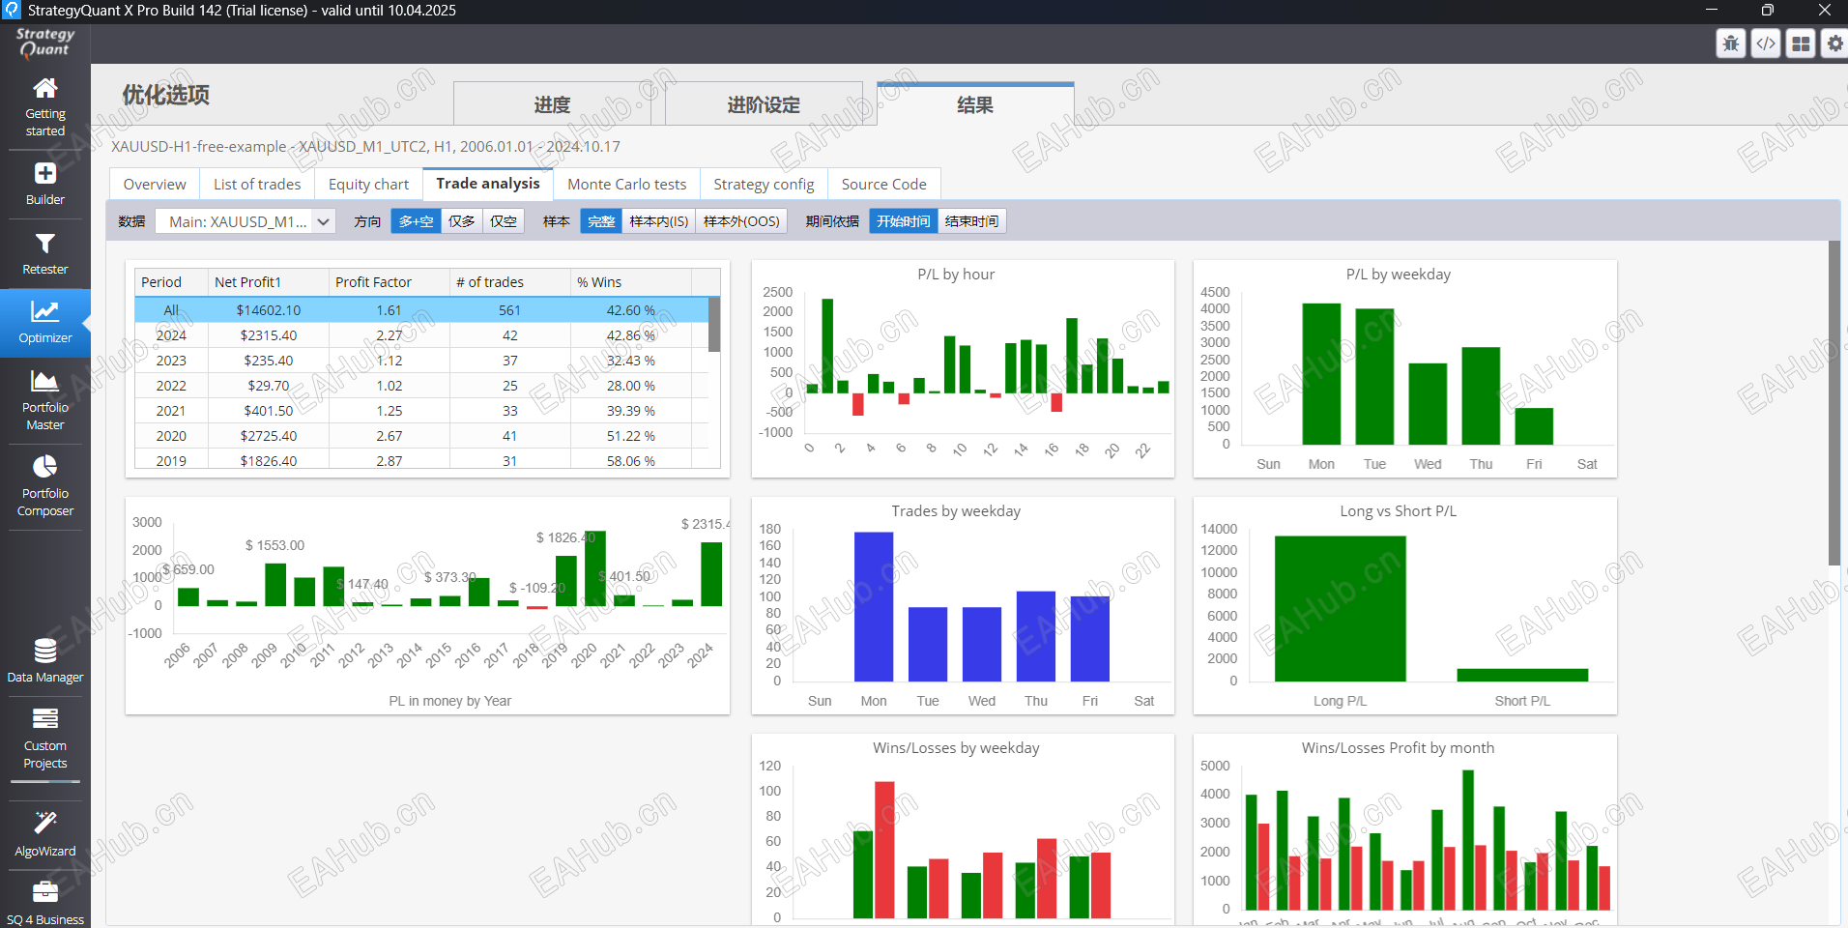Click the StrategyQuant logo

[44, 43]
